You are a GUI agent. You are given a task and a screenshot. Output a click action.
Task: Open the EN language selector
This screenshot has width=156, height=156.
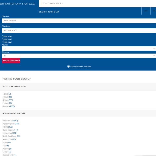point(154,11)
